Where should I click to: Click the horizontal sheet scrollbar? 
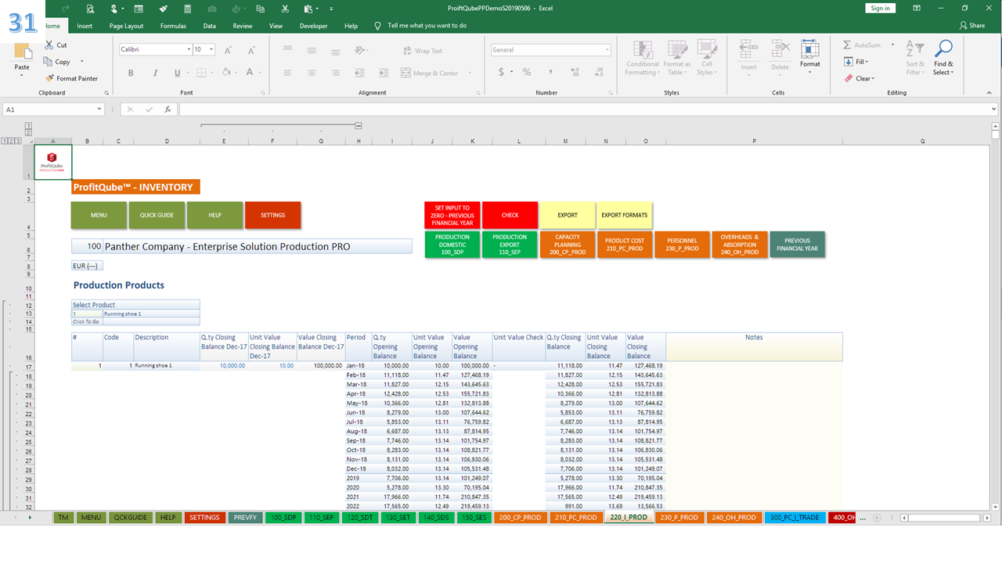tap(946, 518)
